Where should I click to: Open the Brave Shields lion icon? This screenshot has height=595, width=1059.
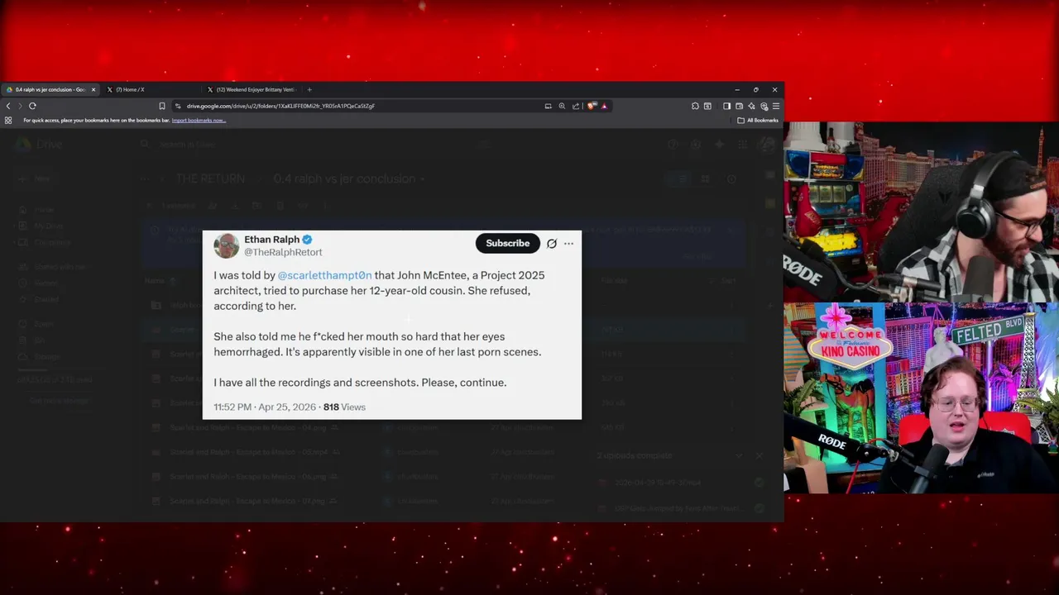[592, 106]
